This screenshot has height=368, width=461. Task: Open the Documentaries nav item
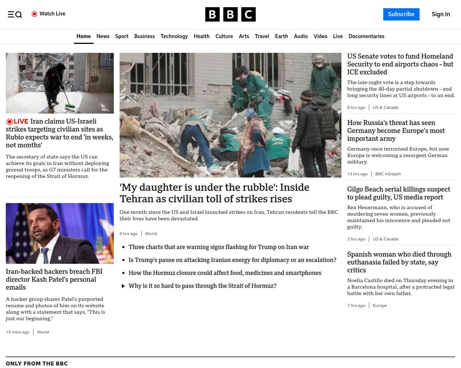(x=366, y=36)
